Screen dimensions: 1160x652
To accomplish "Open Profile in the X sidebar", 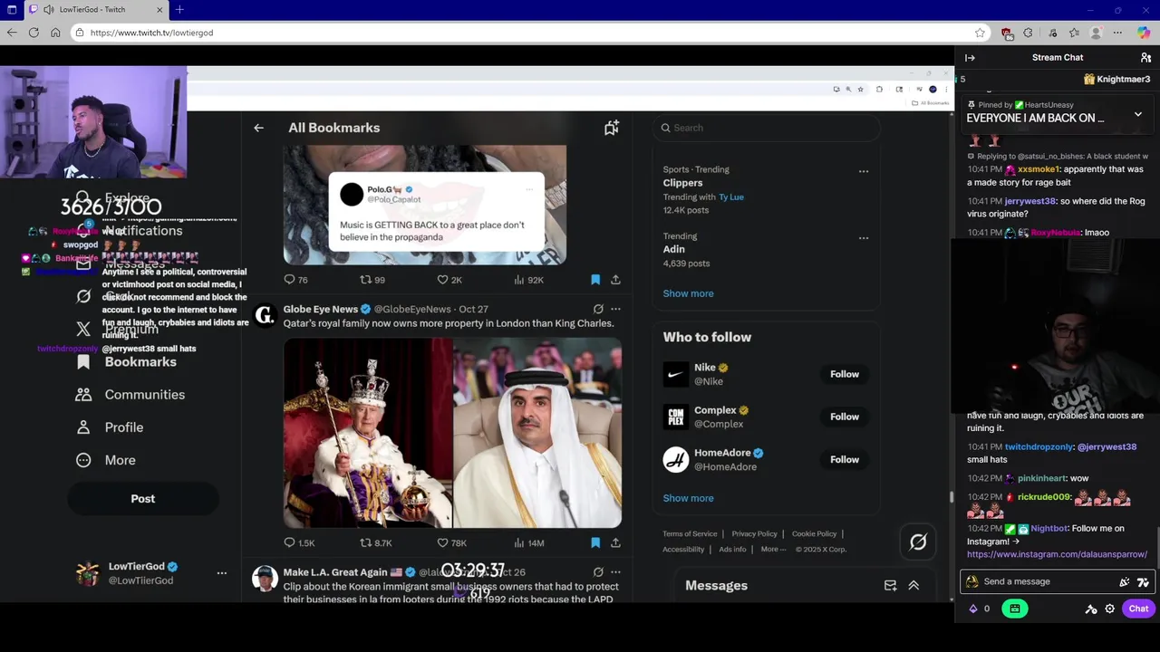I will click(111, 427).
